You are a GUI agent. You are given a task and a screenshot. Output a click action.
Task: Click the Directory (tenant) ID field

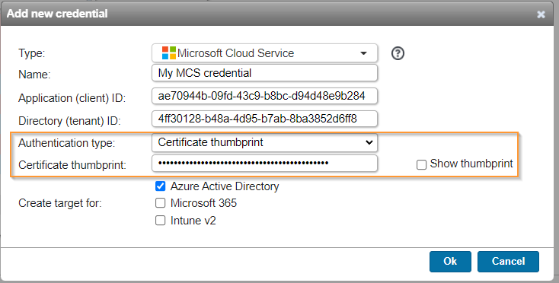(x=264, y=119)
